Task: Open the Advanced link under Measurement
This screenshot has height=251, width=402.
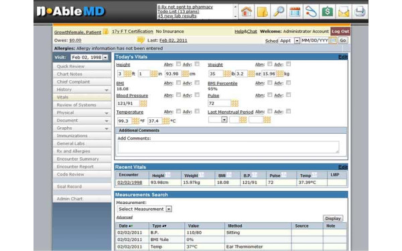Action: pyautogui.click(x=125, y=217)
